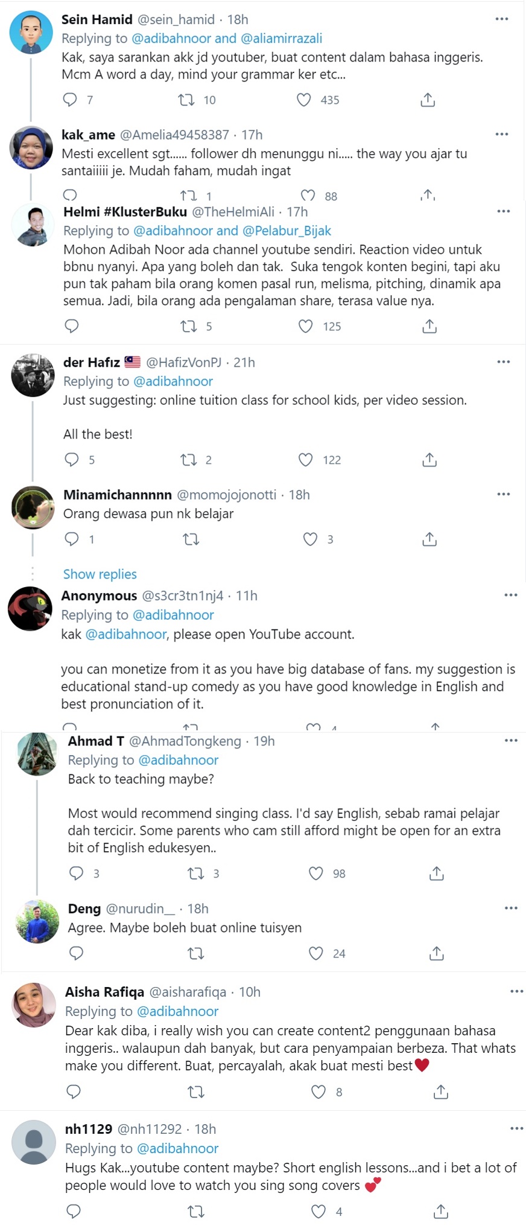The image size is (526, 1225).
Task: Like der Hafiz's tuition suggestion tweet
Action: [x=306, y=460]
